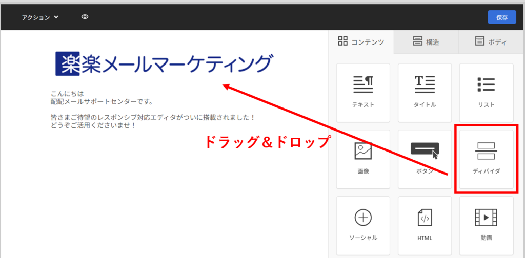Click the text どうぞご活用くださいませ！
The image size is (525, 258).
94,125
